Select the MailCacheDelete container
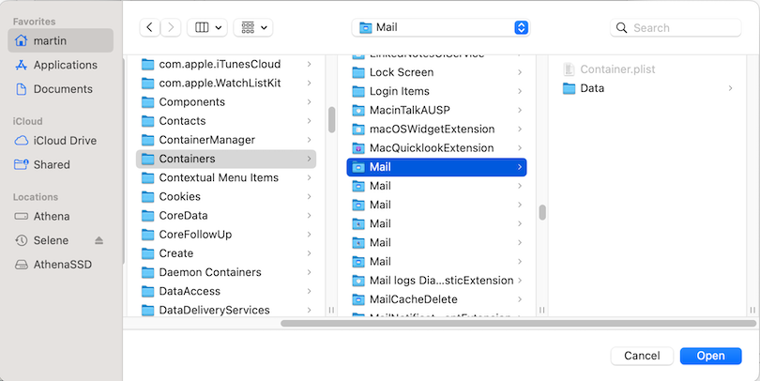 click(436, 299)
